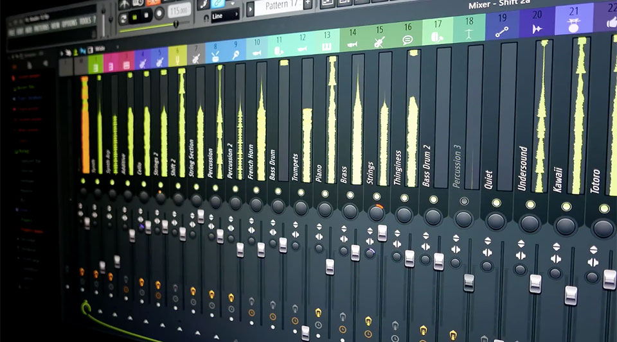This screenshot has height=342, width=617.
Task: Click the latency clock icon under Brass track
Action: (343, 329)
